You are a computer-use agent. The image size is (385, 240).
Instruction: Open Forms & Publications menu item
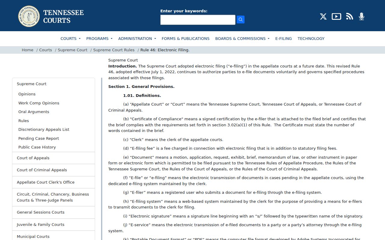(x=186, y=38)
